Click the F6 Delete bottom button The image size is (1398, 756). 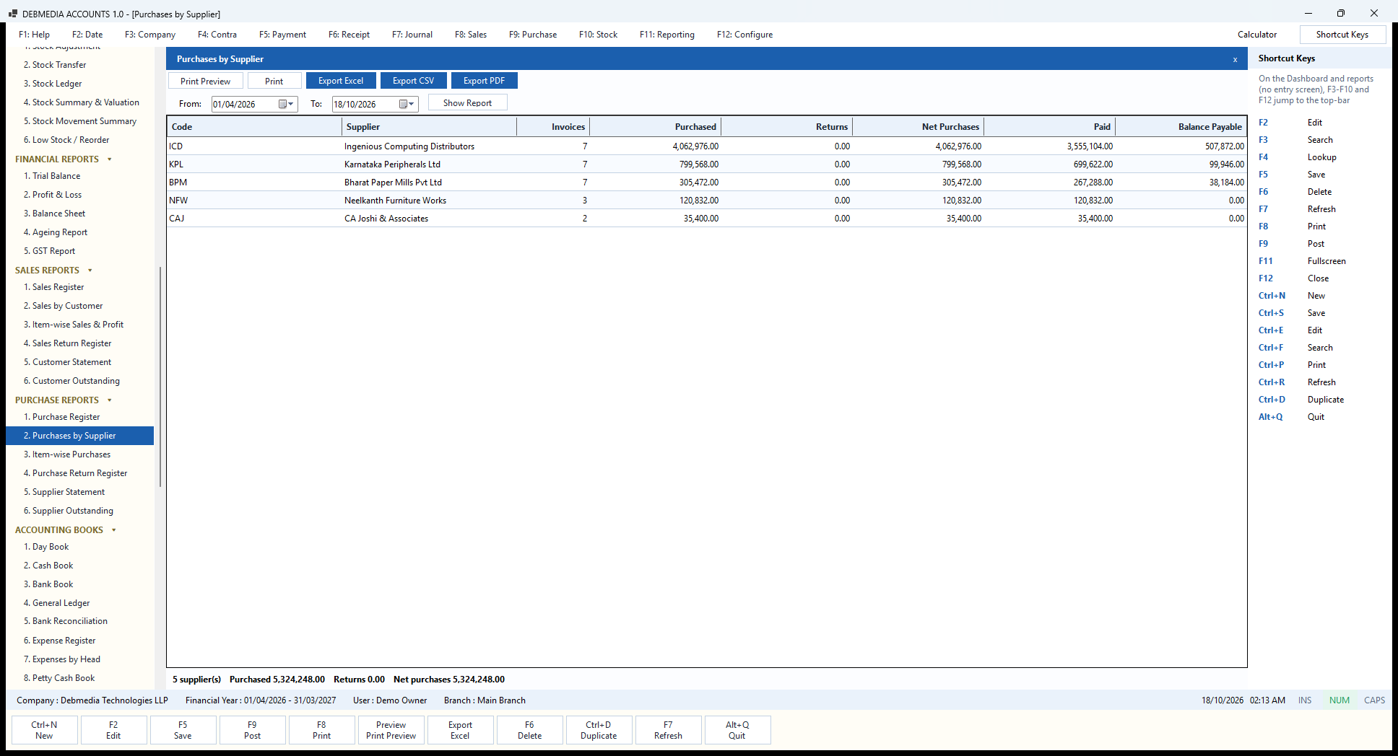click(529, 730)
